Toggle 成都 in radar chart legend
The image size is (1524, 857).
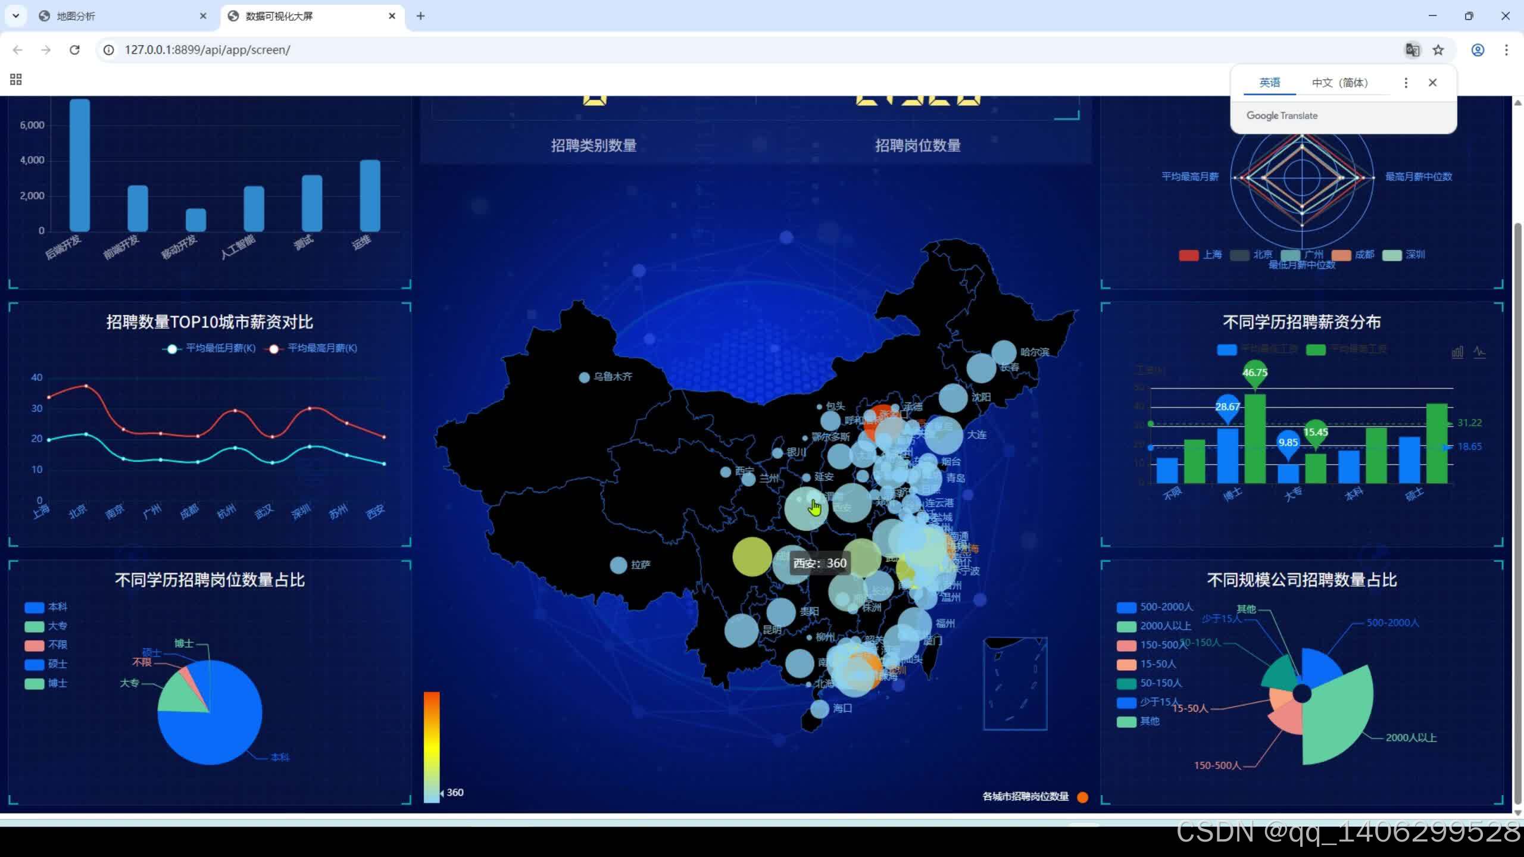pyautogui.click(x=1353, y=255)
